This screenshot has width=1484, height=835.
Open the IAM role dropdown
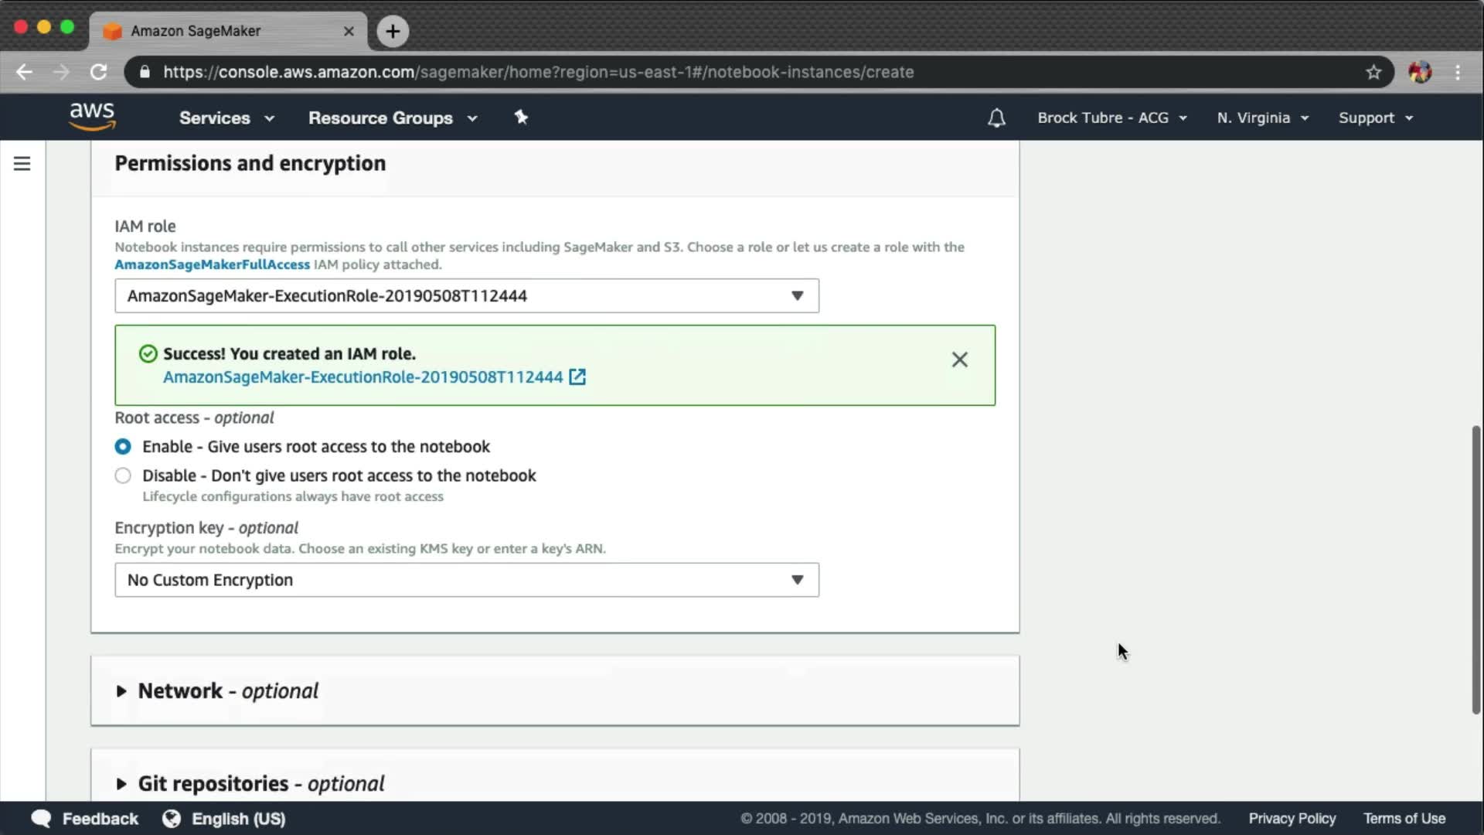pyautogui.click(x=466, y=296)
